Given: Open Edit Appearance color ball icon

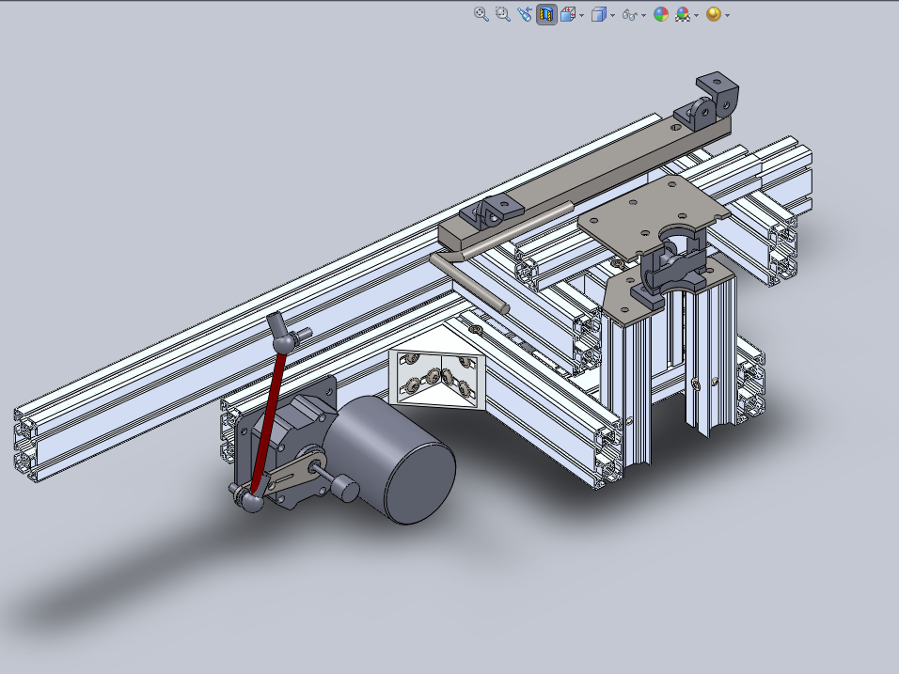Looking at the screenshot, I should [x=661, y=14].
